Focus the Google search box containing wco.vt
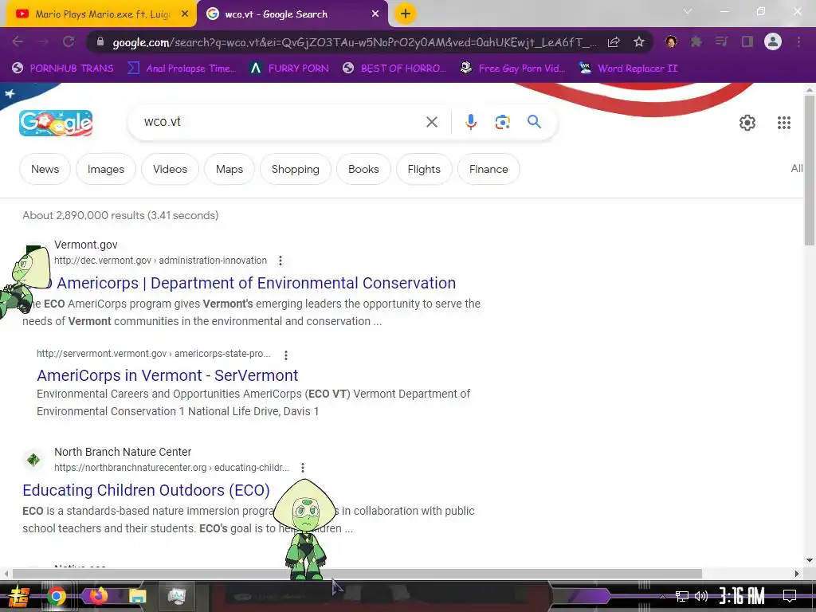The image size is (816, 612). click(281, 122)
